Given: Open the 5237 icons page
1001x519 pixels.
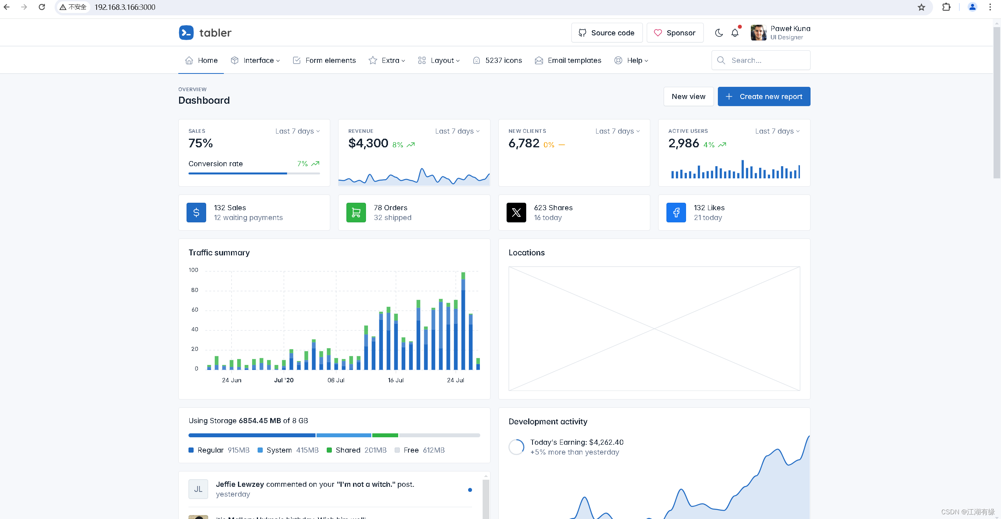Looking at the screenshot, I should pyautogui.click(x=497, y=60).
